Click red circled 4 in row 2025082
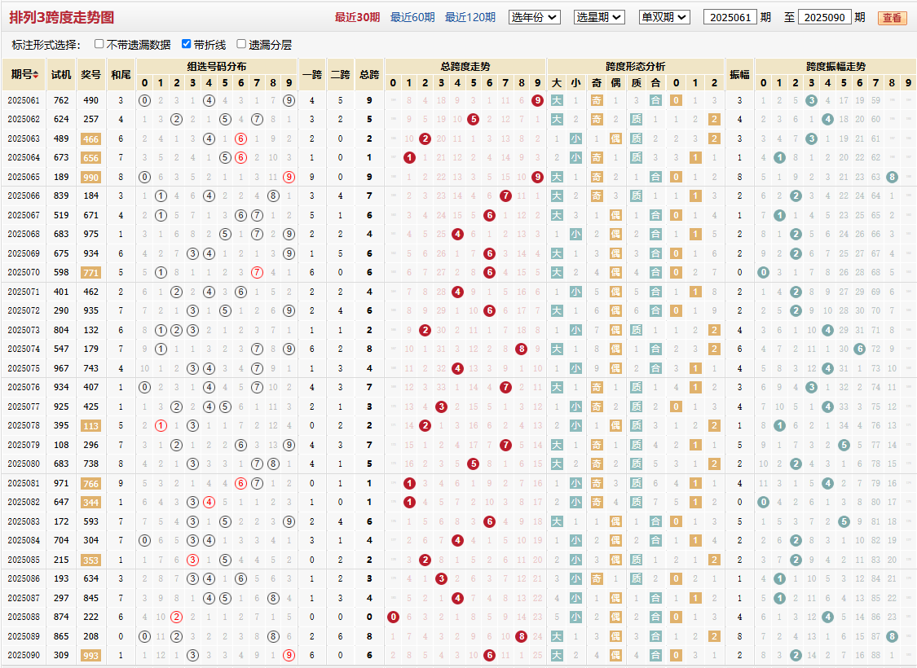 [x=209, y=502]
